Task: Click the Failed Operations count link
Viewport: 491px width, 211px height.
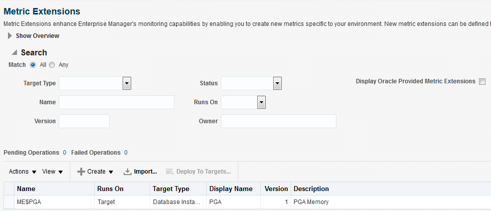Action: coord(126,153)
